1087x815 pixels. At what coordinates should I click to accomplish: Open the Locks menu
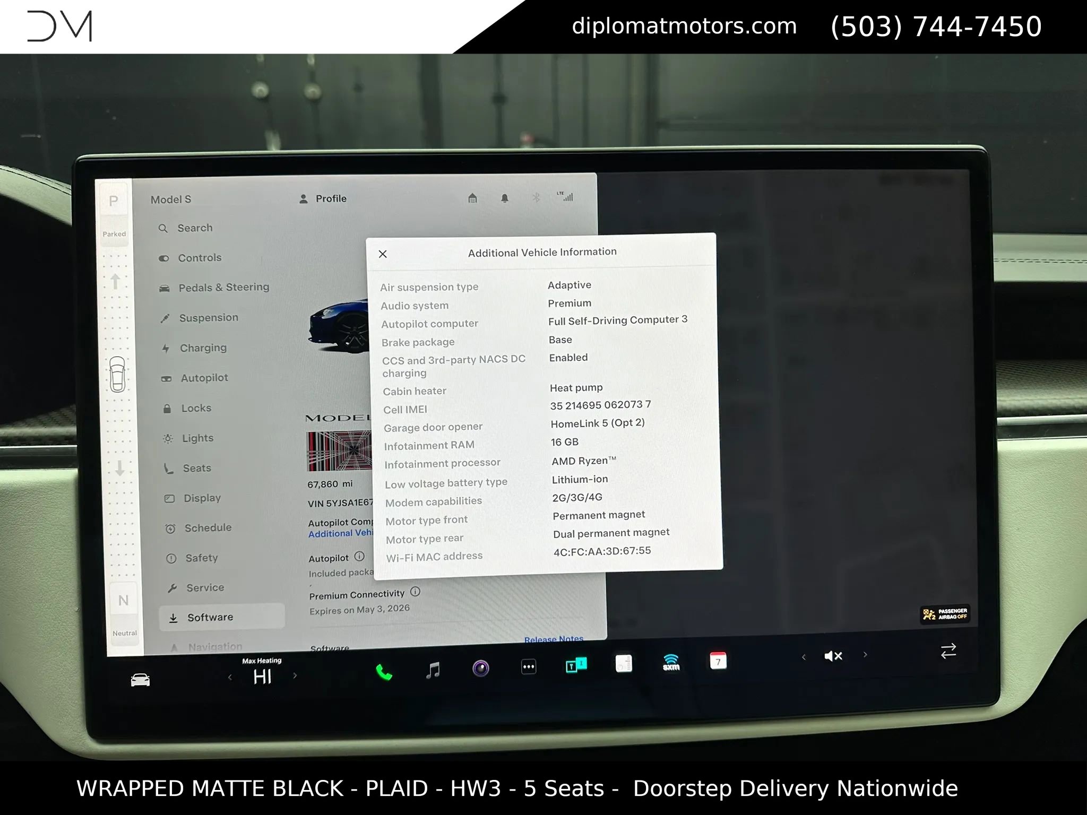click(x=187, y=408)
